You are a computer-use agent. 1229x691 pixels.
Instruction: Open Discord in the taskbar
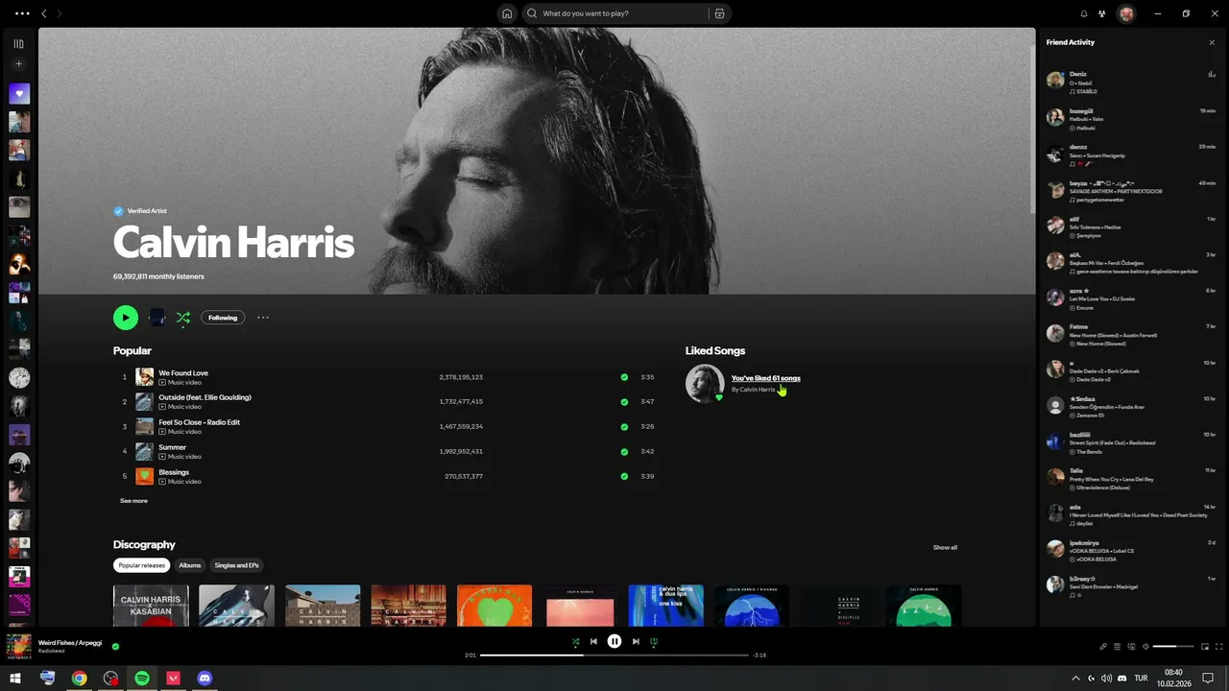pyautogui.click(x=205, y=678)
